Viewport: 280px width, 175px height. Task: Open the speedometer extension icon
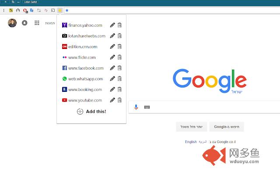[x=18, y=10]
